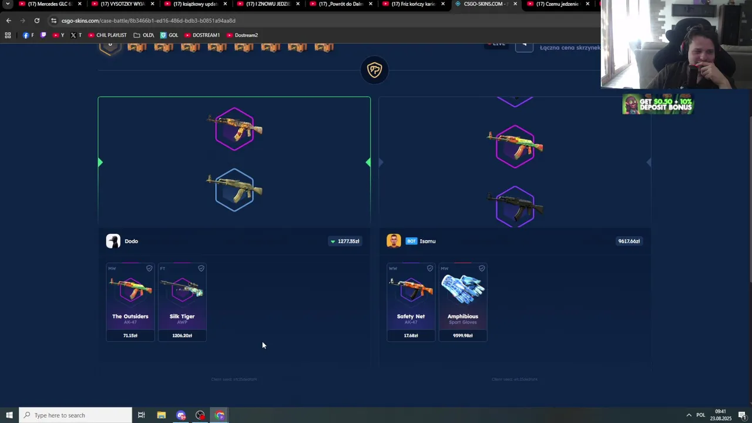Open the GOL bookmark

[x=169, y=35]
